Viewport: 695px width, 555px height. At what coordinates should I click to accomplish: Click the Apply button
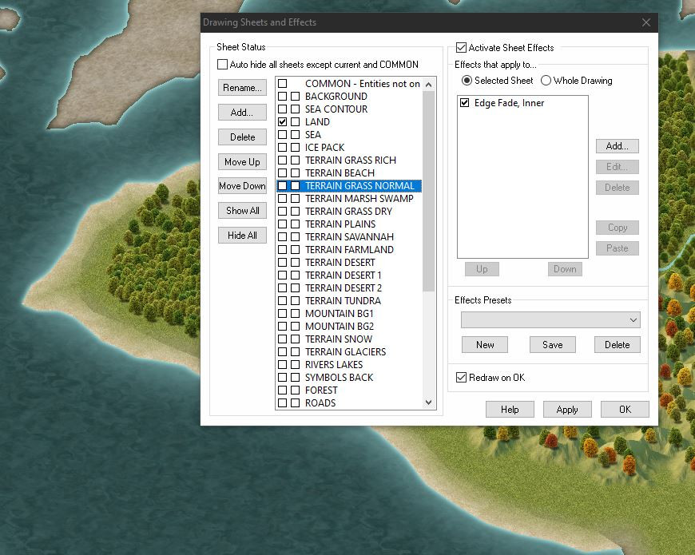tap(567, 410)
